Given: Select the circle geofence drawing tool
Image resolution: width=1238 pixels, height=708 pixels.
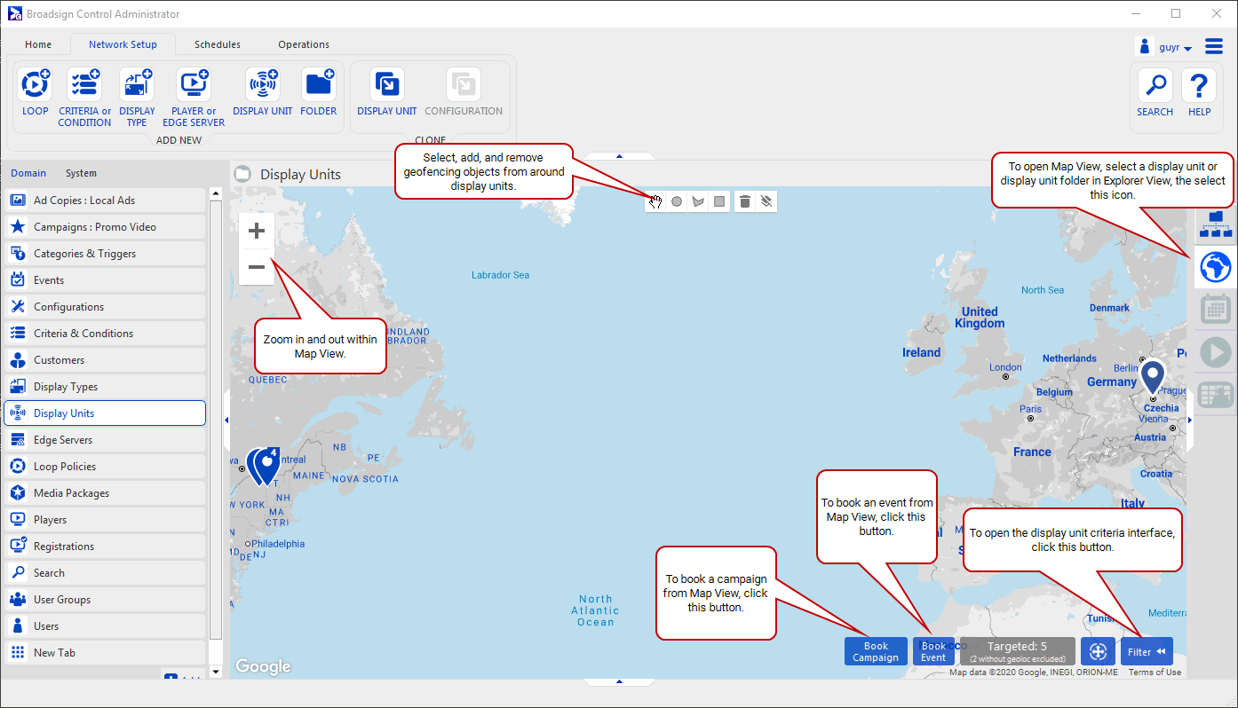Looking at the screenshot, I should (677, 202).
